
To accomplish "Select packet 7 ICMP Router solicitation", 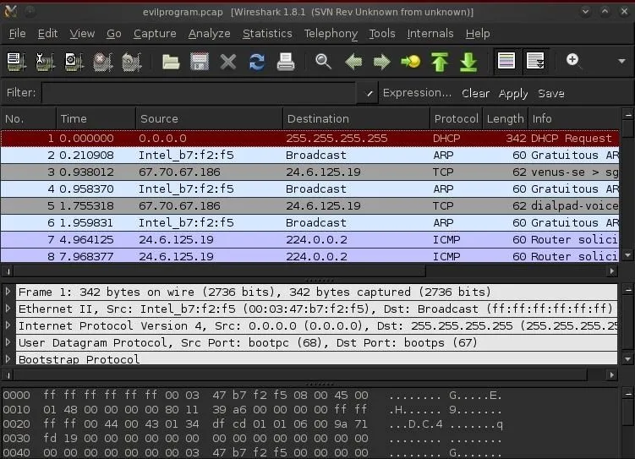I will (x=309, y=239).
